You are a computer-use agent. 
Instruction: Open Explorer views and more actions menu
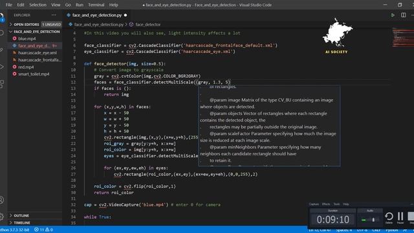point(54,15)
